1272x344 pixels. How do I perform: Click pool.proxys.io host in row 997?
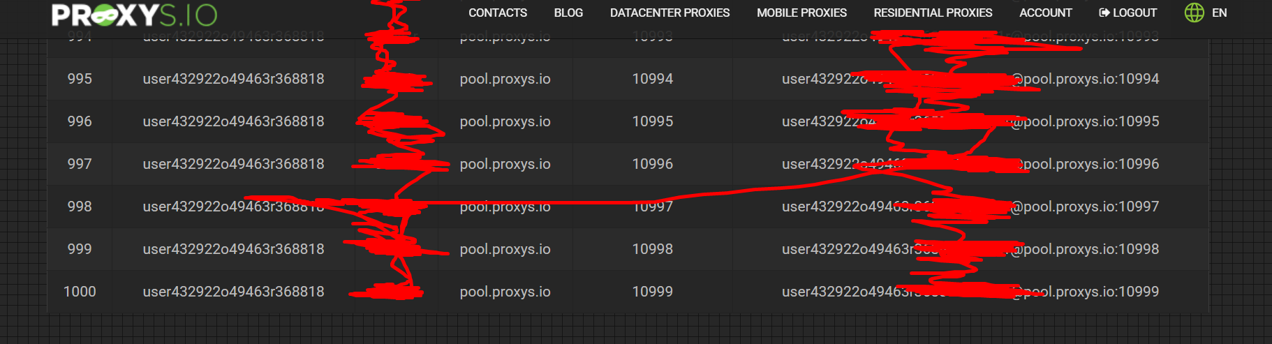coord(505,164)
